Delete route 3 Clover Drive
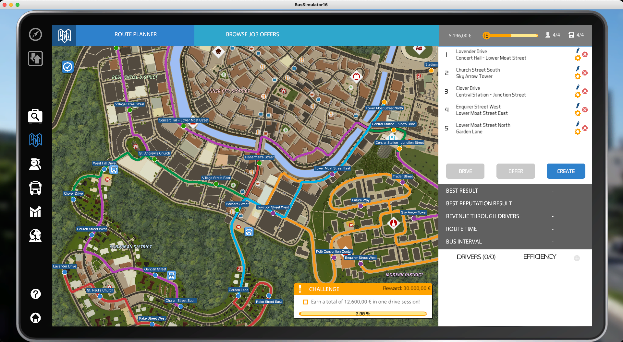Screen dimensions: 623x342 pyautogui.click(x=585, y=91)
